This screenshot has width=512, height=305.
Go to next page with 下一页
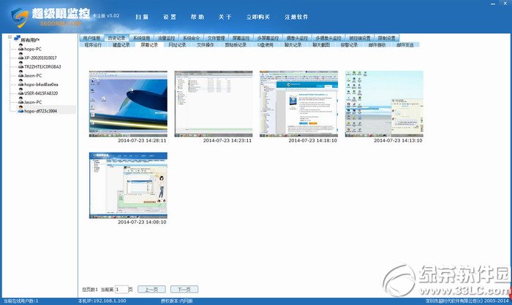[x=184, y=290]
